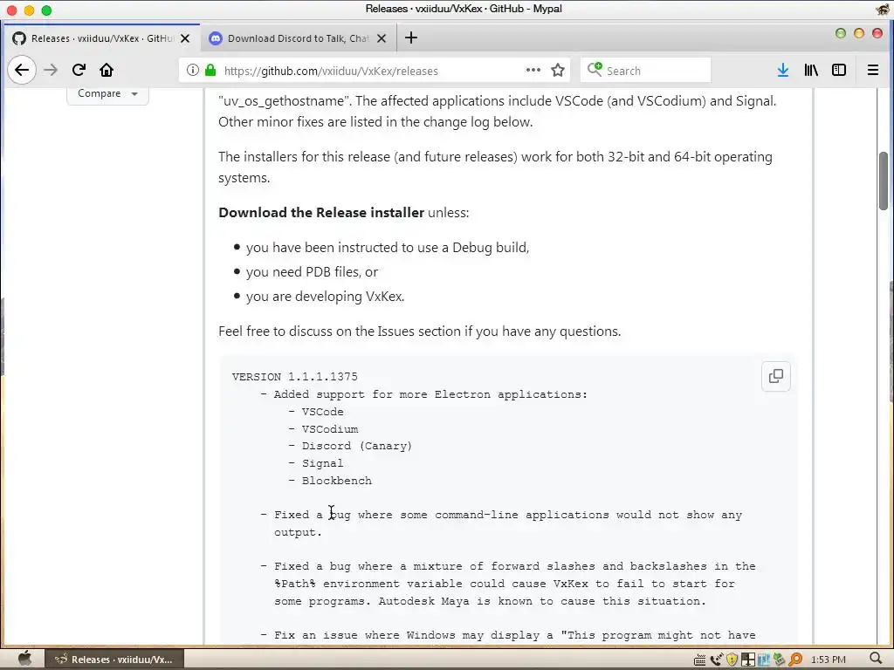This screenshot has height=670, width=894.
Task: Click the page vertical scrollbar thumb
Action: [884, 181]
